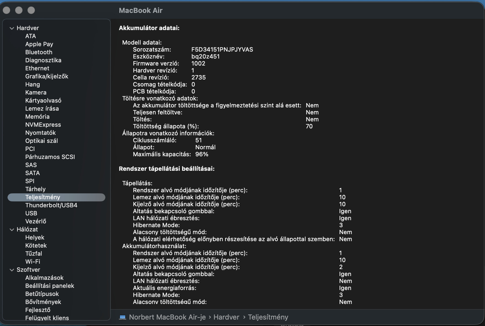The height and width of the screenshot is (326, 485).
Task: Click the MacBook Air window title
Action: point(141,10)
